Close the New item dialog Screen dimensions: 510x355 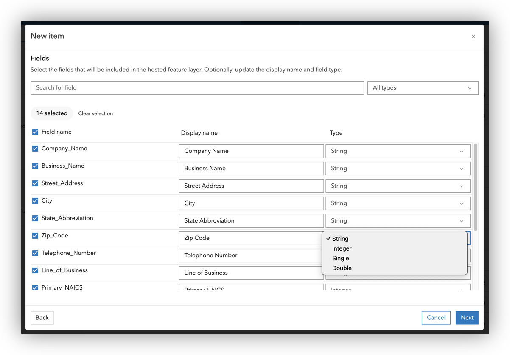pos(473,37)
